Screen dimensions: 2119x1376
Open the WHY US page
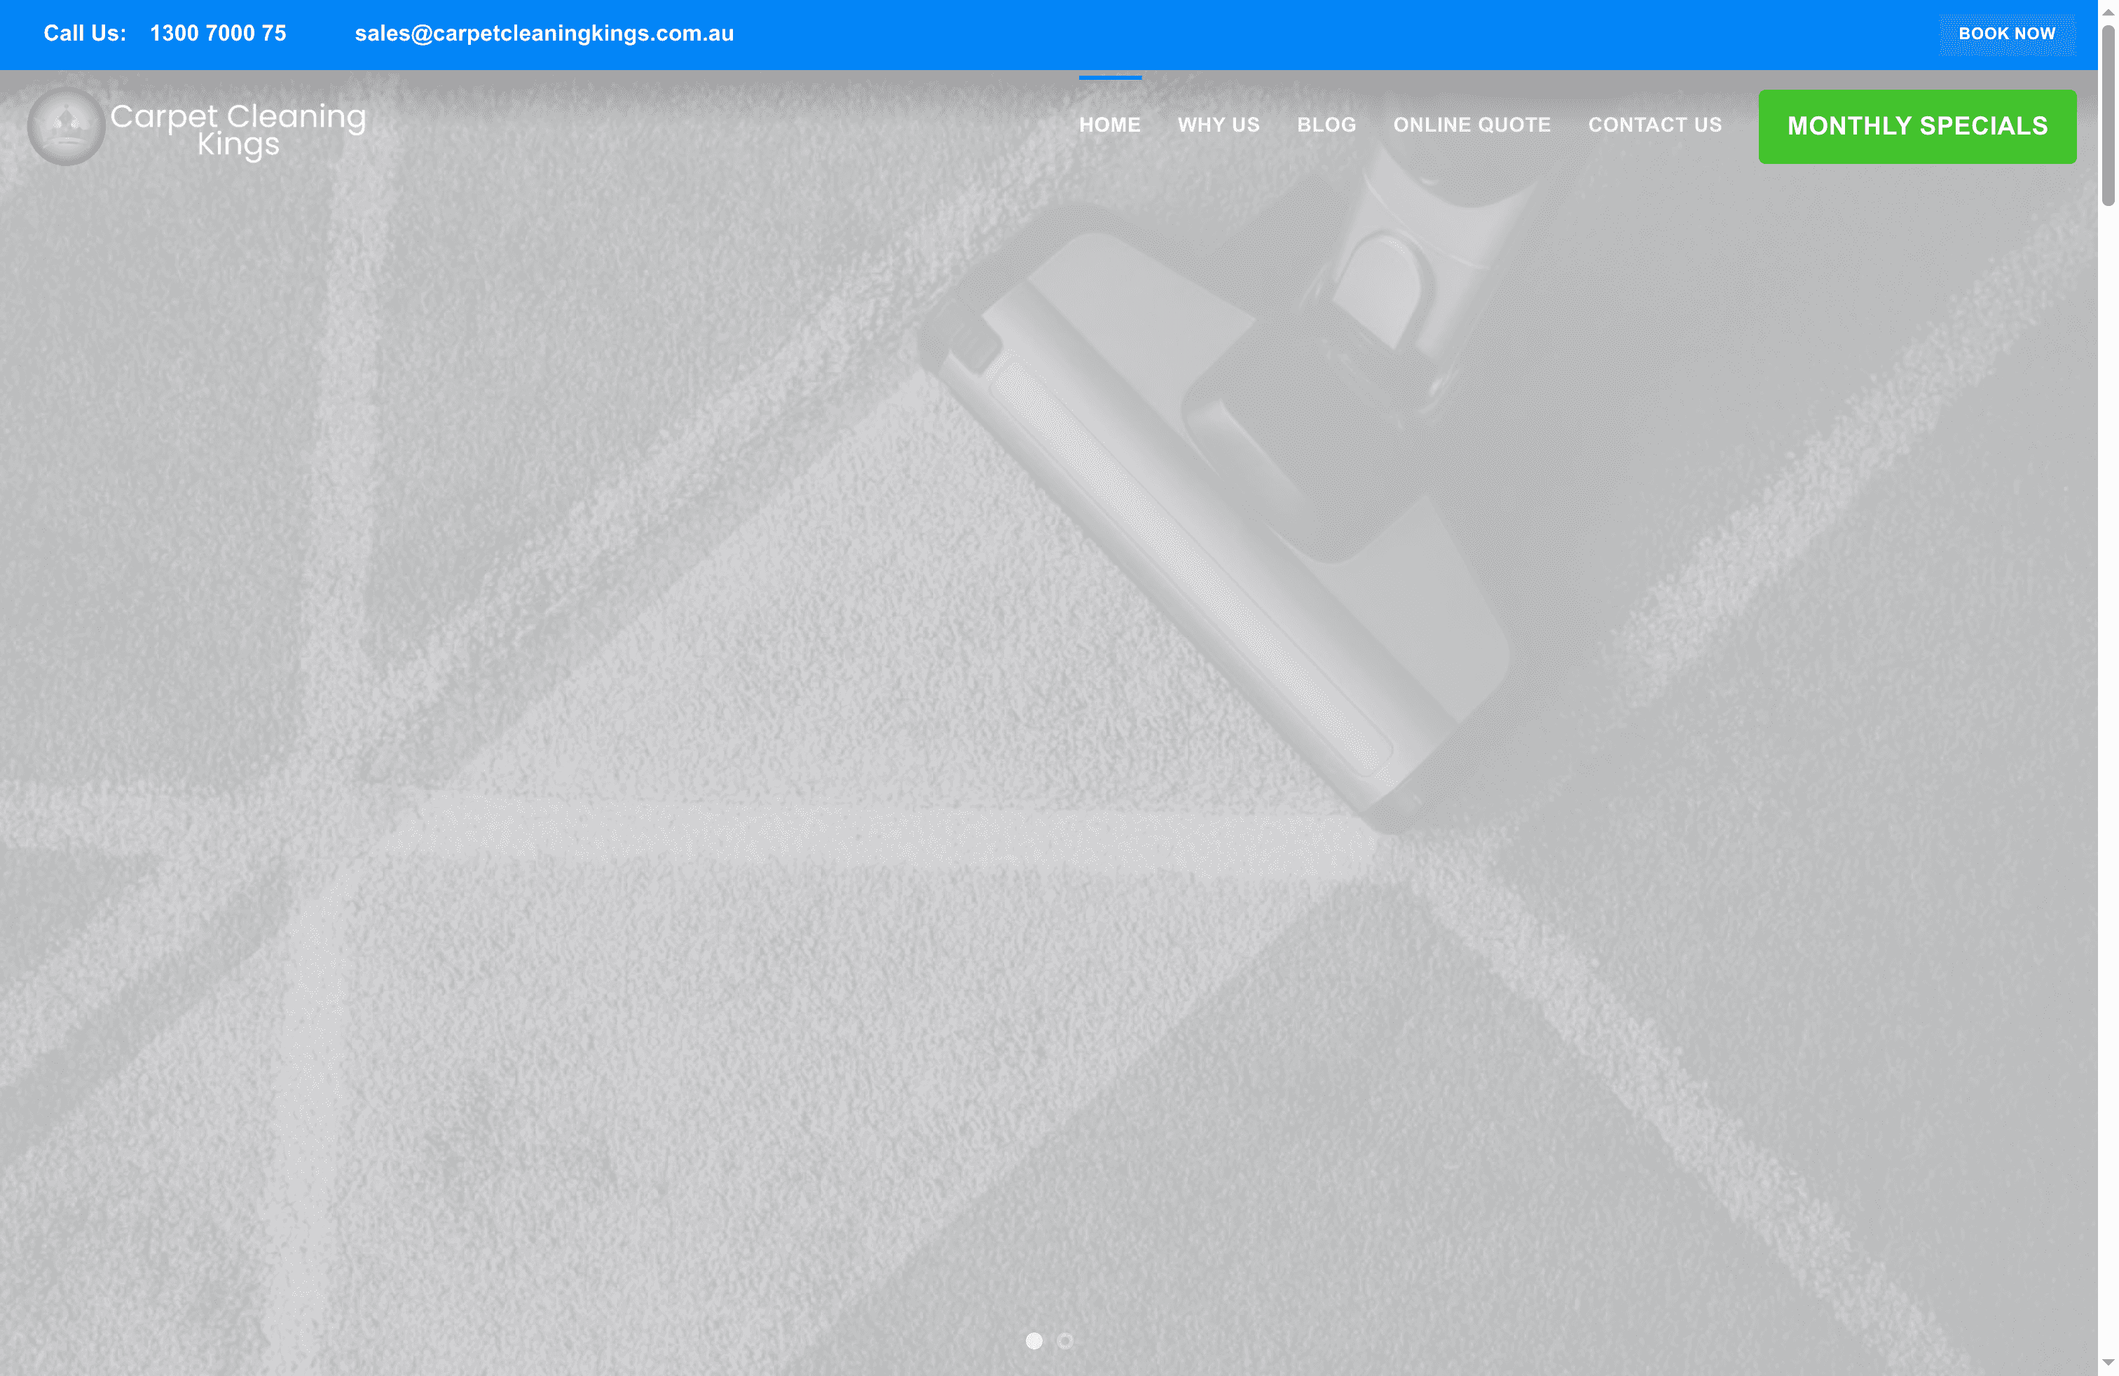click(x=1218, y=125)
